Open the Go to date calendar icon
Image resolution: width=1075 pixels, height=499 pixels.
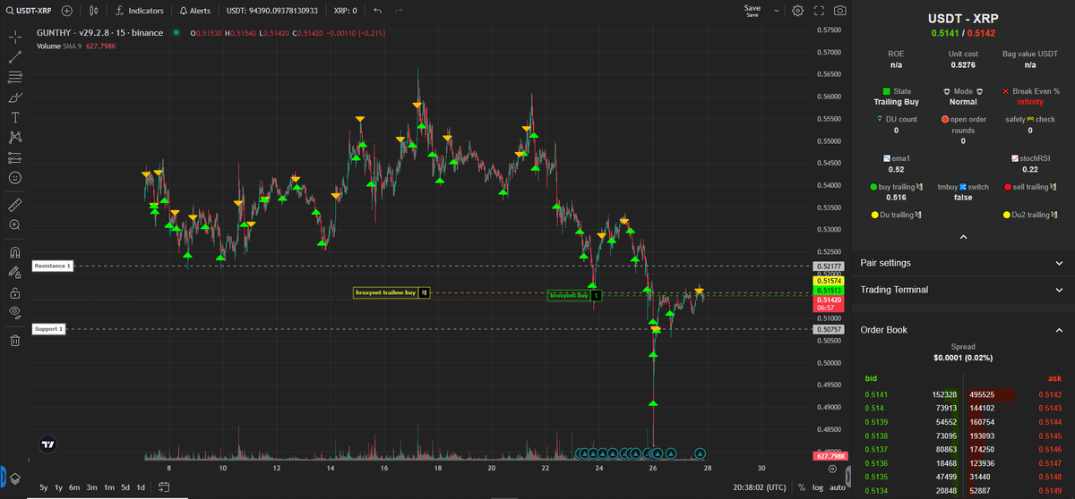(x=164, y=487)
